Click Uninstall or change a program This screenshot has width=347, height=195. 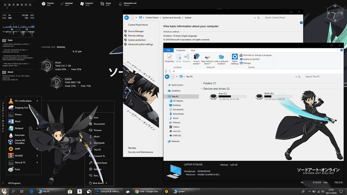coord(256,55)
